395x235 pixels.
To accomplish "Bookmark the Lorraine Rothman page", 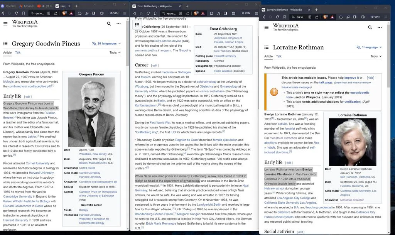I will [x=284, y=17].
